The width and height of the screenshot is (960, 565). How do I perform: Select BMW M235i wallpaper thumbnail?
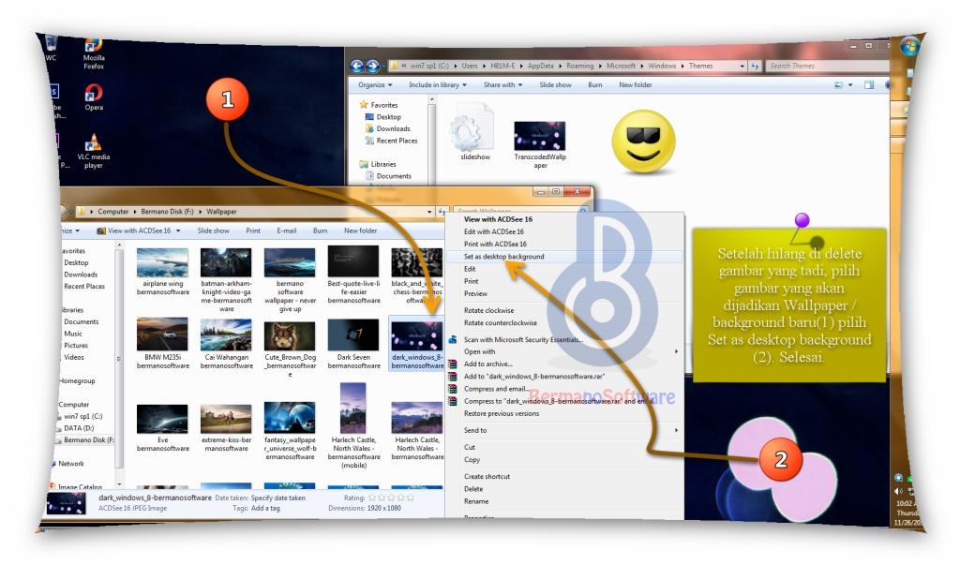[162, 344]
